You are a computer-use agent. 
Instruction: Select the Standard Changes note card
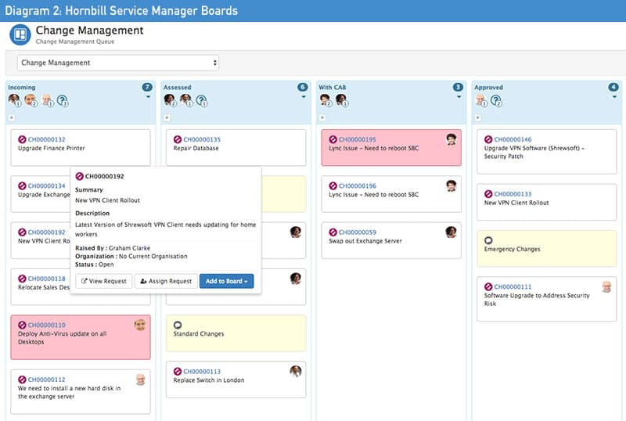click(x=236, y=333)
